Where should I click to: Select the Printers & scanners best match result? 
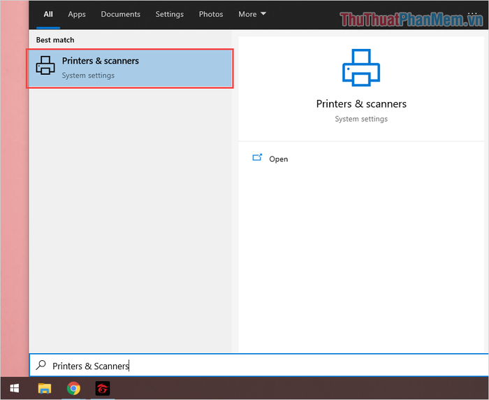coord(130,68)
